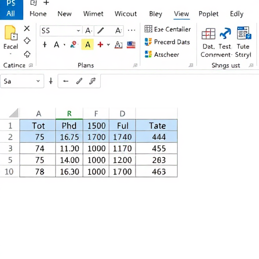Click the select-all corner triangle
The width and height of the screenshot is (259, 259).
(14, 113)
